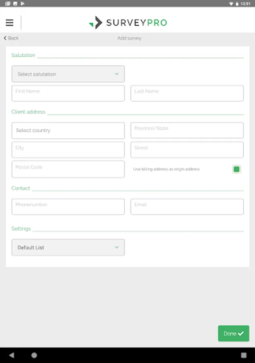Tap the SurveyPro logo

tap(127, 23)
